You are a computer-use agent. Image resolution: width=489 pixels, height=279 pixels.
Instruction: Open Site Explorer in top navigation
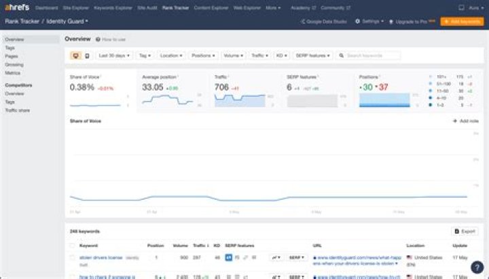75,8
